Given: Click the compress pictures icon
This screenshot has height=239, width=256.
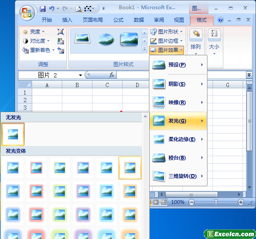Looking at the screenshot, I should 61,32.
